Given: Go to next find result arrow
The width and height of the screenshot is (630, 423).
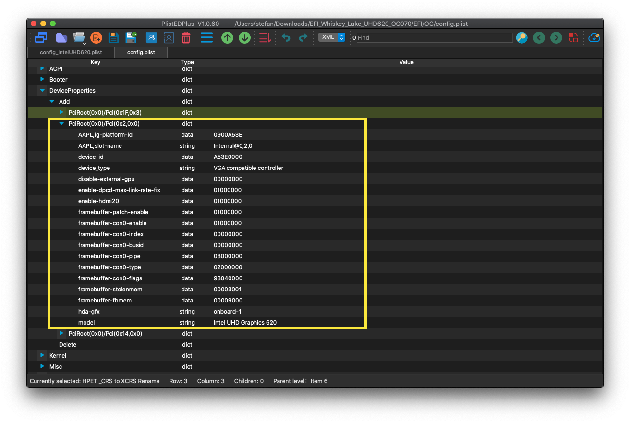Looking at the screenshot, I should coord(556,37).
